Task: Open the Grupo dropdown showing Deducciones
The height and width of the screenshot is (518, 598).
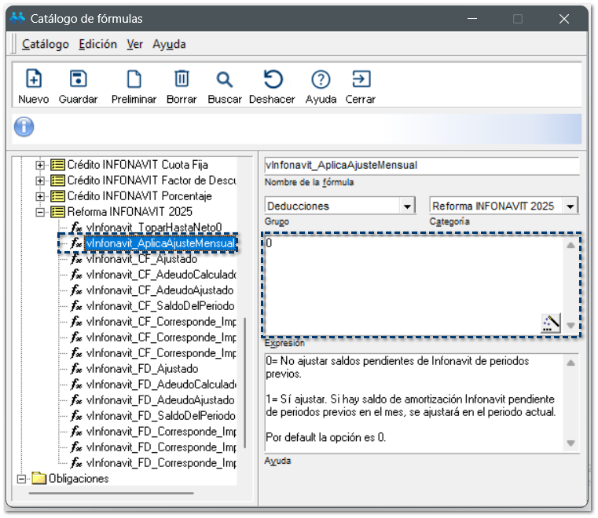Action: [407, 206]
